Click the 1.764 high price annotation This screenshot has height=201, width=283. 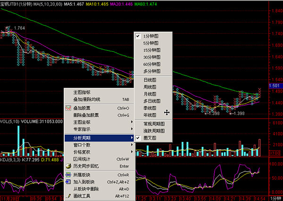pyautogui.click(x=19, y=28)
